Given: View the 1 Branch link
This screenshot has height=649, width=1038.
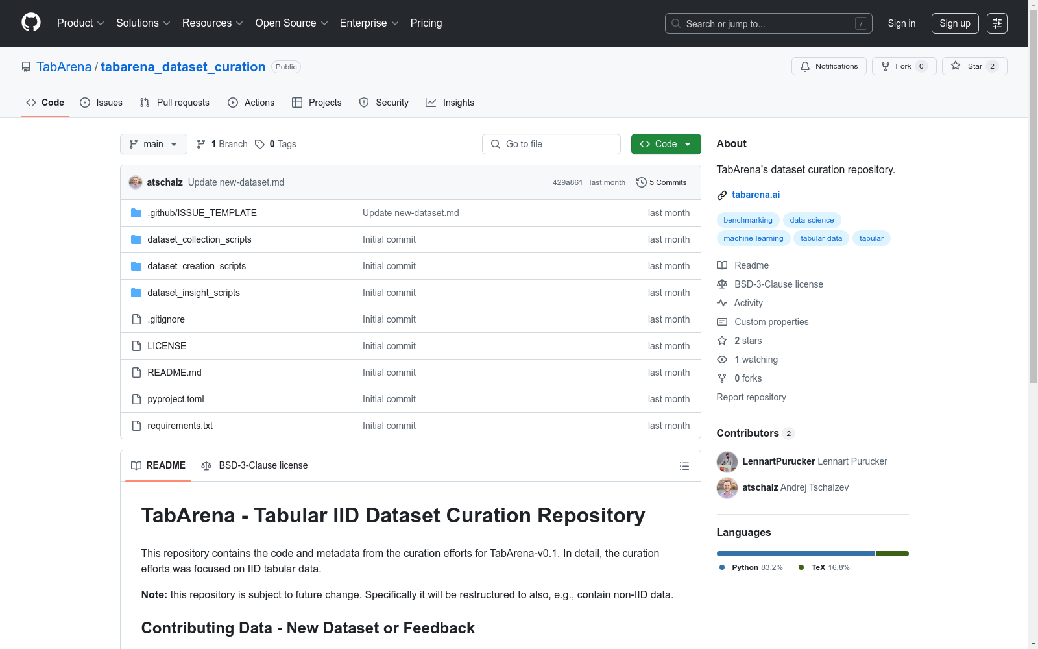Looking at the screenshot, I should pyautogui.click(x=222, y=144).
